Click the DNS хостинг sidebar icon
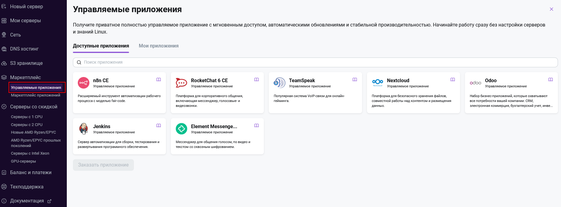The image size is (561, 207). click(x=4, y=49)
